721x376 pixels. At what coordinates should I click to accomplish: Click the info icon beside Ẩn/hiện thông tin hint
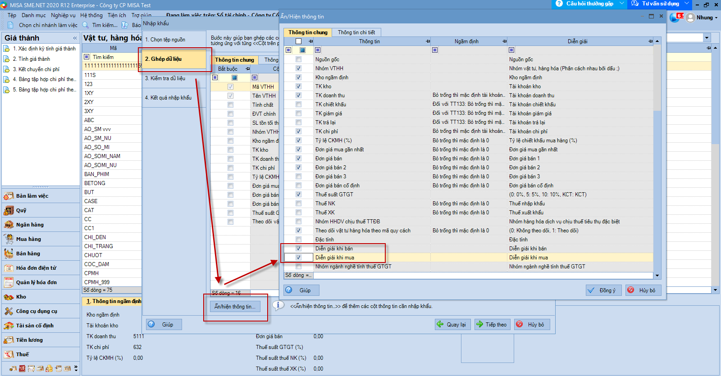tap(278, 305)
